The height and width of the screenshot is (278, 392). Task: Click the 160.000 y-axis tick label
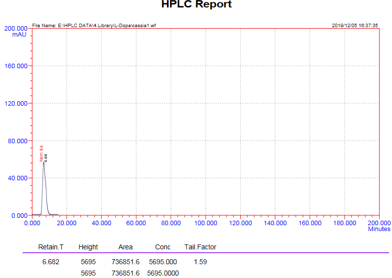click(15, 66)
